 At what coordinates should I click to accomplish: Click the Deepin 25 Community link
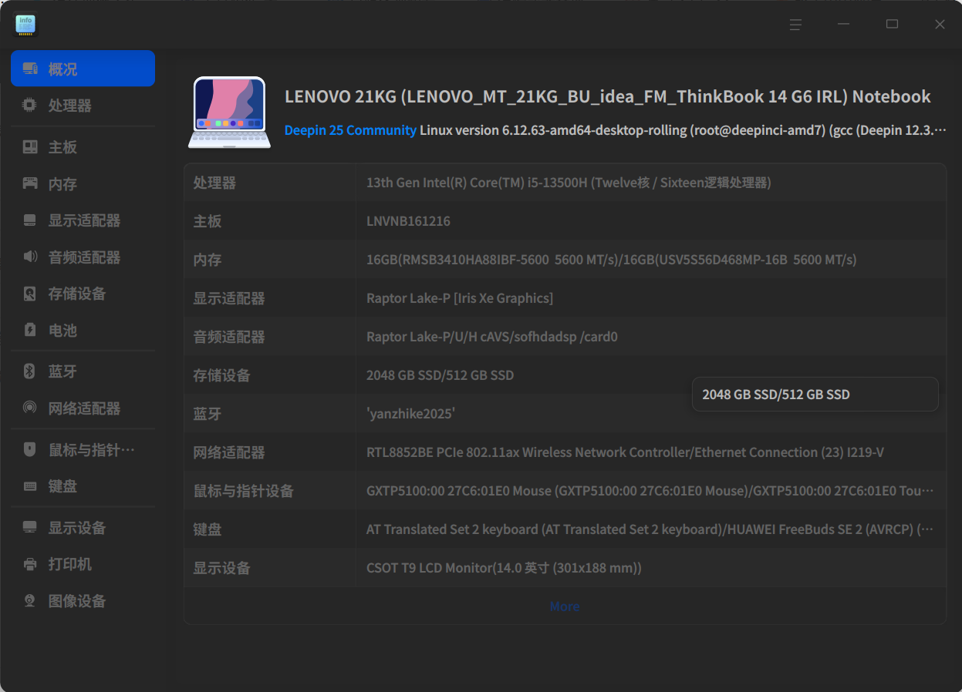click(x=350, y=130)
